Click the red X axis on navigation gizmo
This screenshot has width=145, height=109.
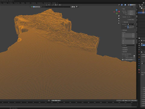click(119, 12)
